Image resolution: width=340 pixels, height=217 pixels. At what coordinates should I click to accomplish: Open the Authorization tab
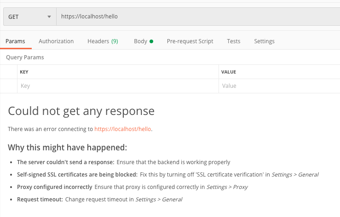point(56,41)
